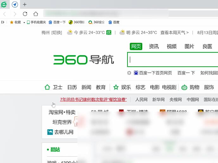Viewport: 218px width, 163px height.
Task: Select the 视频 search tab
Action: coord(171,46)
